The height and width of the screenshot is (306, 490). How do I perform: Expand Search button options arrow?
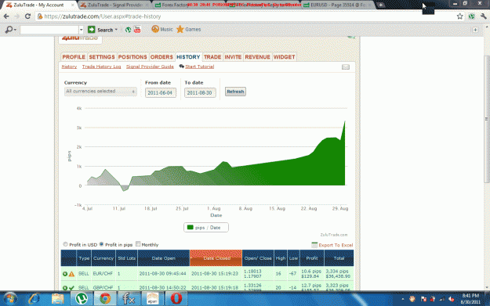click(x=116, y=30)
